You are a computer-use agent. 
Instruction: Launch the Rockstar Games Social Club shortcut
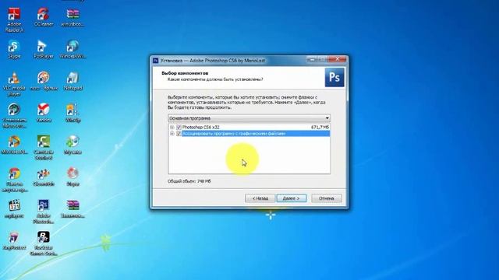point(44,243)
